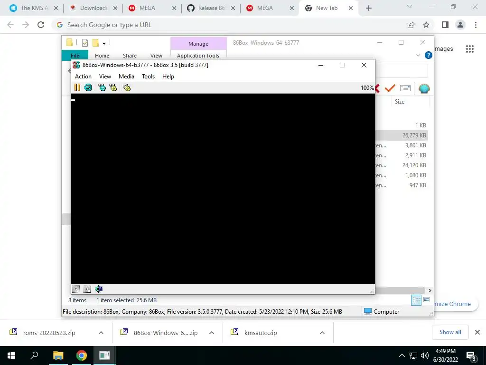The height and width of the screenshot is (365, 486).
Task: Open the 86Box Action menu
Action: click(x=83, y=77)
